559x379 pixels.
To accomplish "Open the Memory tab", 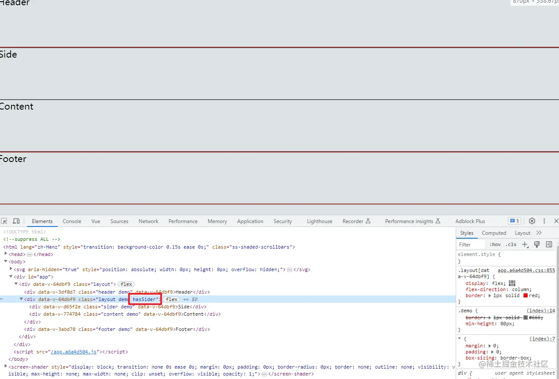I will (217, 221).
